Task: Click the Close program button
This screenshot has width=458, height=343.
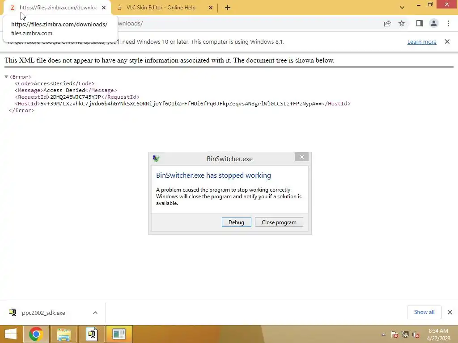Action: tap(279, 222)
